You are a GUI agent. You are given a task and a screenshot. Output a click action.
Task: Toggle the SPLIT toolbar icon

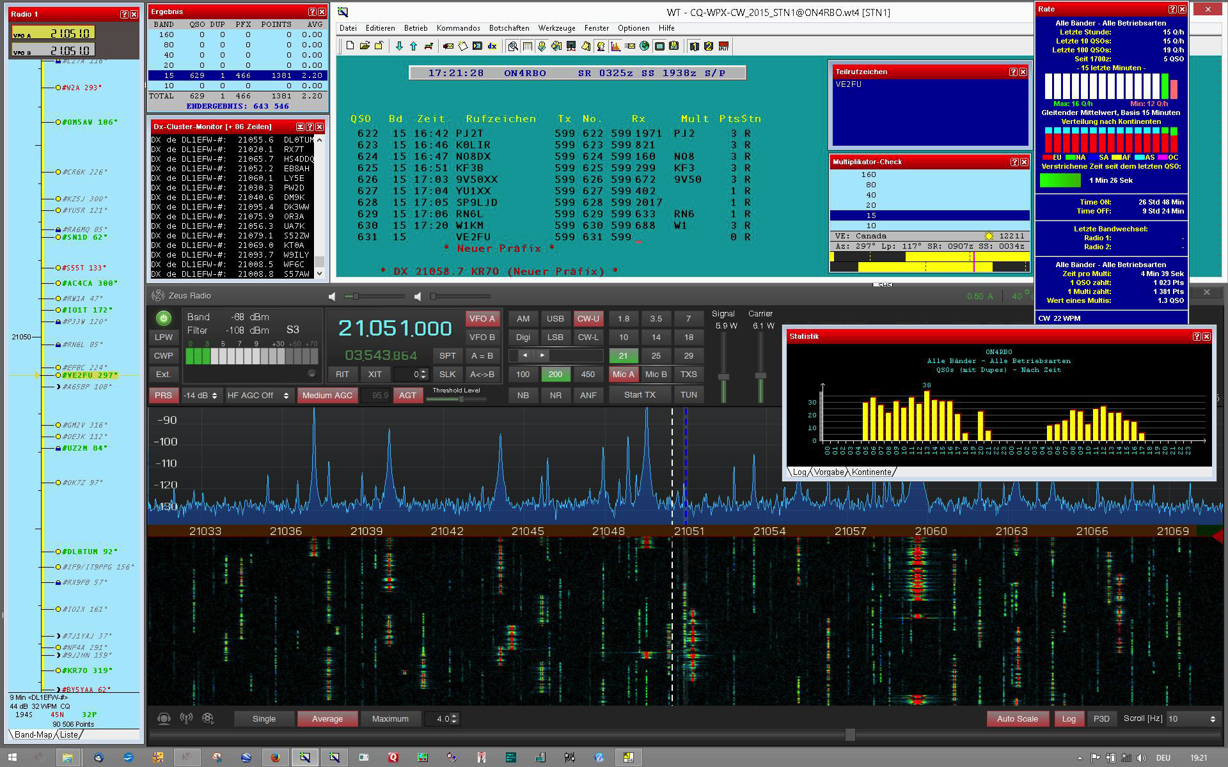[x=723, y=46]
